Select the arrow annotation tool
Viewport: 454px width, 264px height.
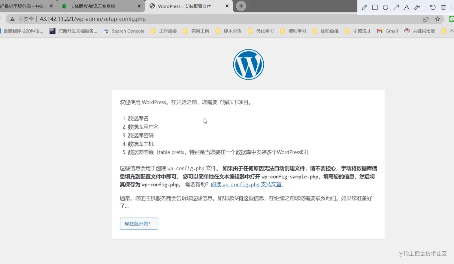click(x=396, y=7)
